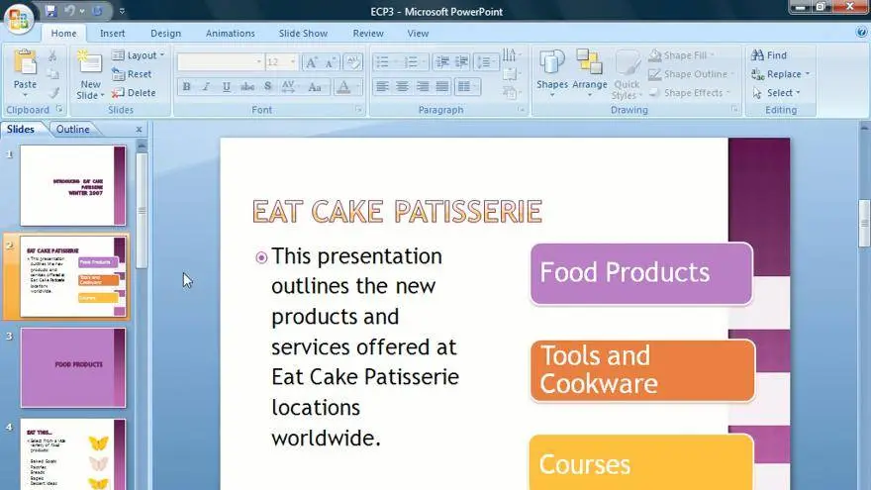Toggle numbered list
The image size is (871, 490).
click(411, 61)
